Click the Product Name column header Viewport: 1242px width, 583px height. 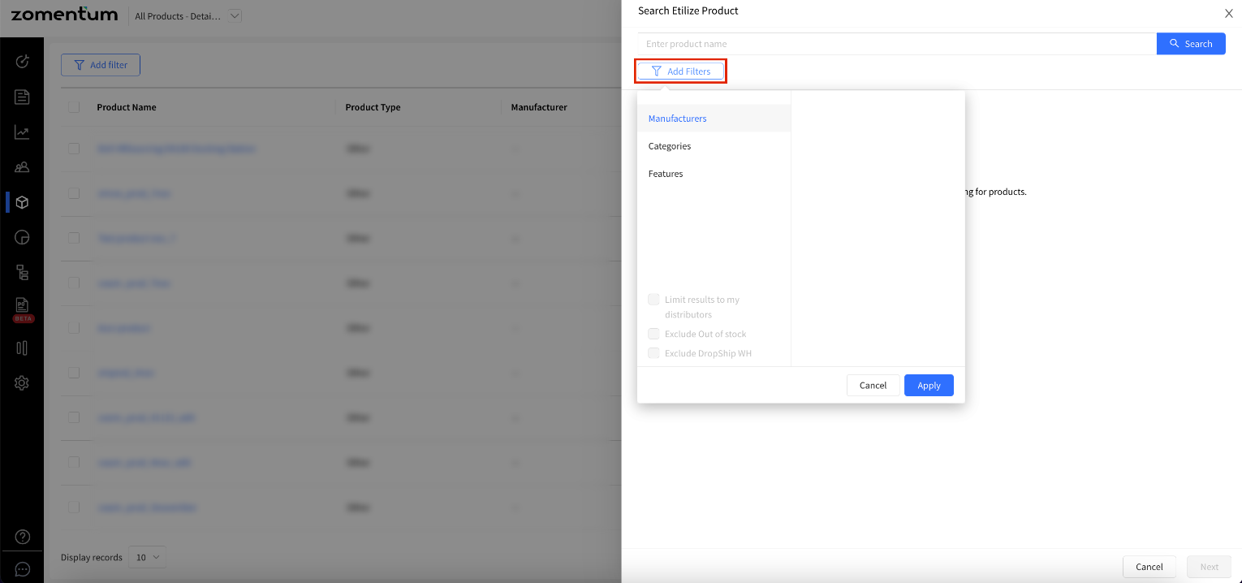[127, 107]
